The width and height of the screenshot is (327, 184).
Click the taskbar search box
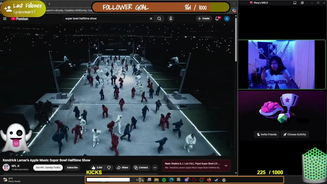click(108, 180)
